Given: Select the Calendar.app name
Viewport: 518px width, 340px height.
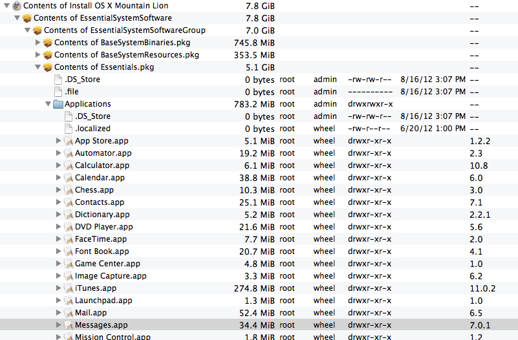Looking at the screenshot, I should click(x=100, y=178).
